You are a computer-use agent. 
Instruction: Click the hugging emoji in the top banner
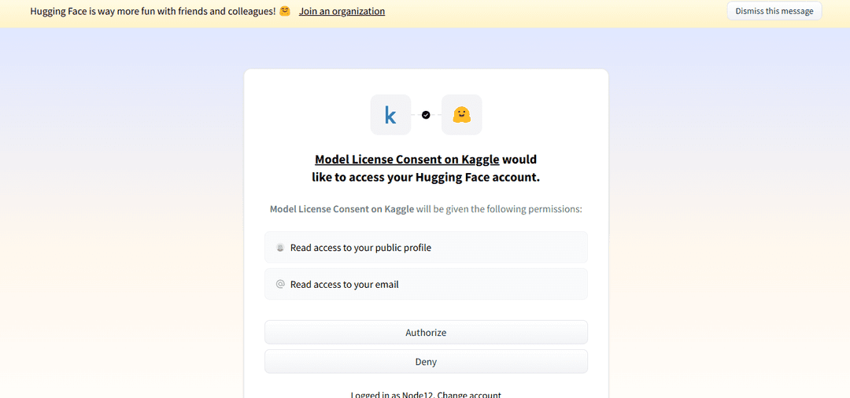(285, 11)
